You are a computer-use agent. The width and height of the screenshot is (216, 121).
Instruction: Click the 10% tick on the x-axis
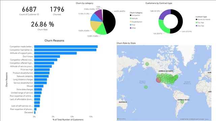pyautogui.click(x=72, y=117)
